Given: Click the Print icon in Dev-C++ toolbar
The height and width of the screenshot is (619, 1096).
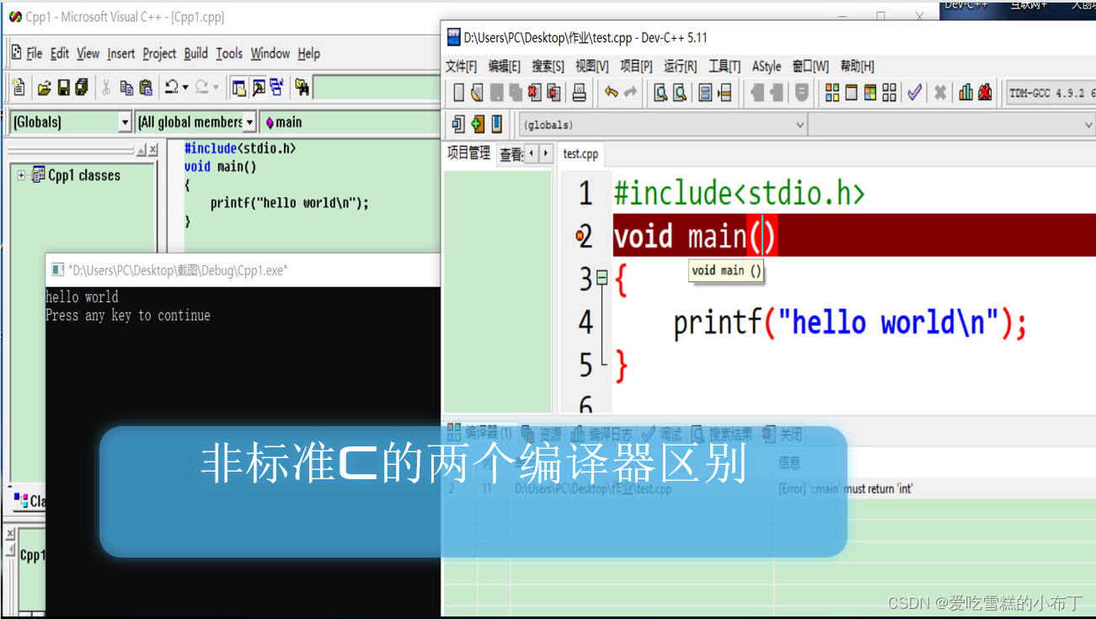Looking at the screenshot, I should [580, 93].
